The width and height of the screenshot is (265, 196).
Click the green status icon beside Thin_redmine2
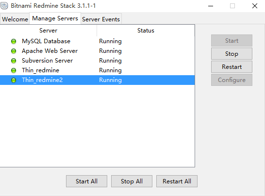click(14, 80)
